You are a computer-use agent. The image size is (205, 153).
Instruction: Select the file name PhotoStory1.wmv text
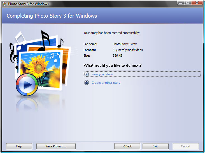click(x=125, y=44)
